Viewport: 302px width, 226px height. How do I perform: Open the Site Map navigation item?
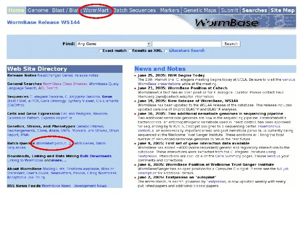[x=282, y=10]
